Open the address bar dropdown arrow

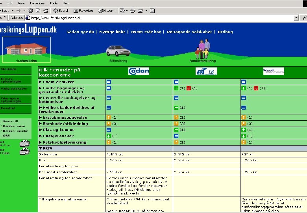click(x=297, y=18)
